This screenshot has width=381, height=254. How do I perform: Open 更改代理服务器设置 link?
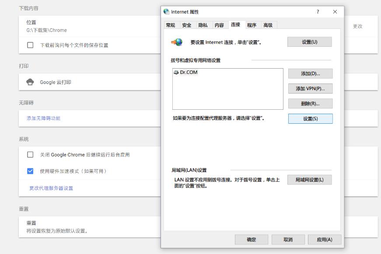click(51, 188)
